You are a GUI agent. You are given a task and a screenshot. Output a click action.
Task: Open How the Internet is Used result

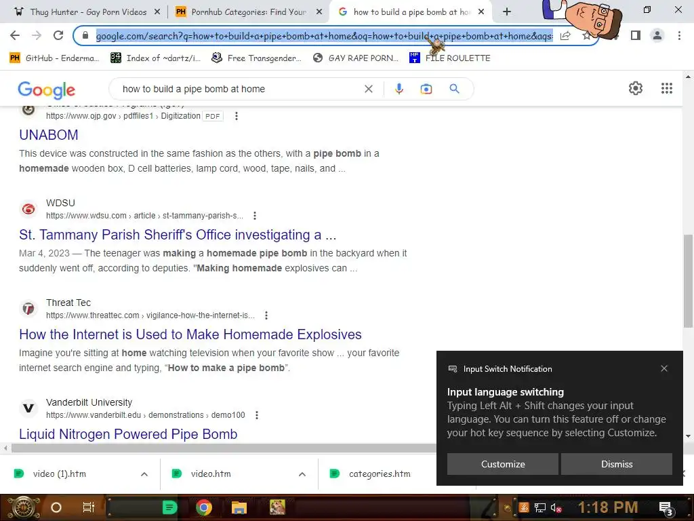(x=190, y=334)
